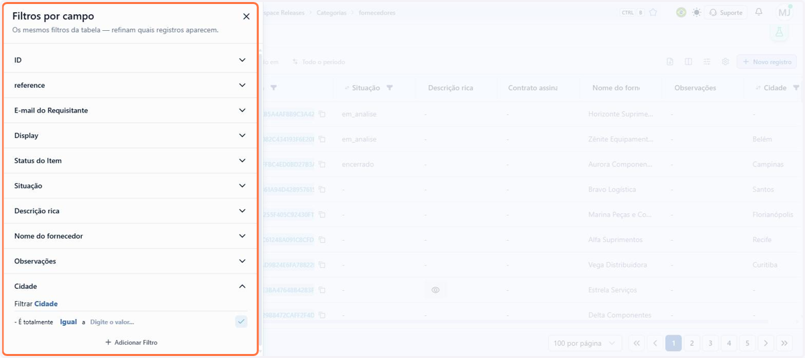Confirm the Cidade filter with check icon
Image resolution: width=805 pixels, height=358 pixels.
tap(241, 322)
